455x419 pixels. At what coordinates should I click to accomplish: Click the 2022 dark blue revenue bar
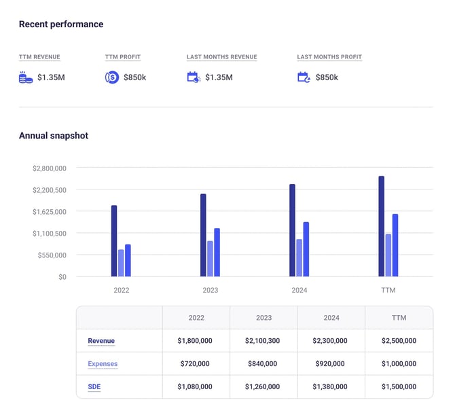114,241
